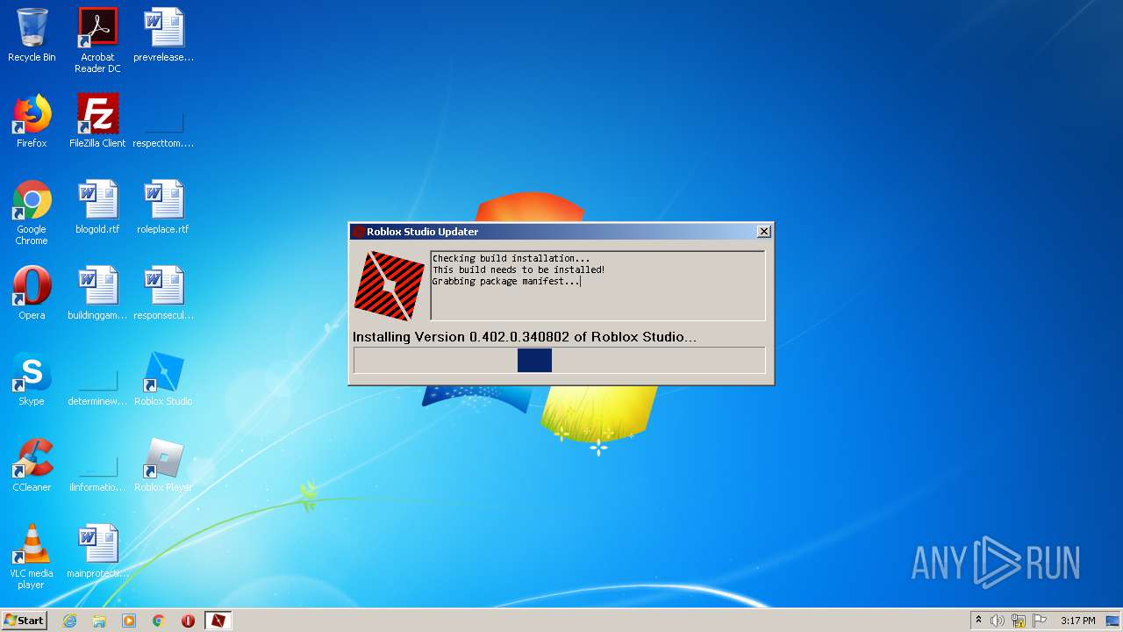Open the Recycle Bin desktop icon

point(32,35)
